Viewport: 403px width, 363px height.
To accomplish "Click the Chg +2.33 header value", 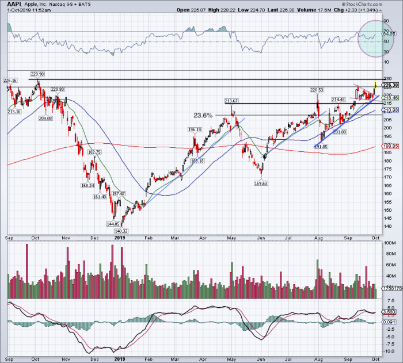I will [356, 10].
